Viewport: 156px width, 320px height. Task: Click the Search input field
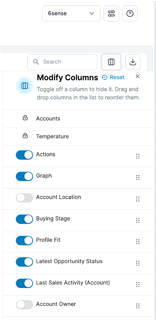(62, 62)
